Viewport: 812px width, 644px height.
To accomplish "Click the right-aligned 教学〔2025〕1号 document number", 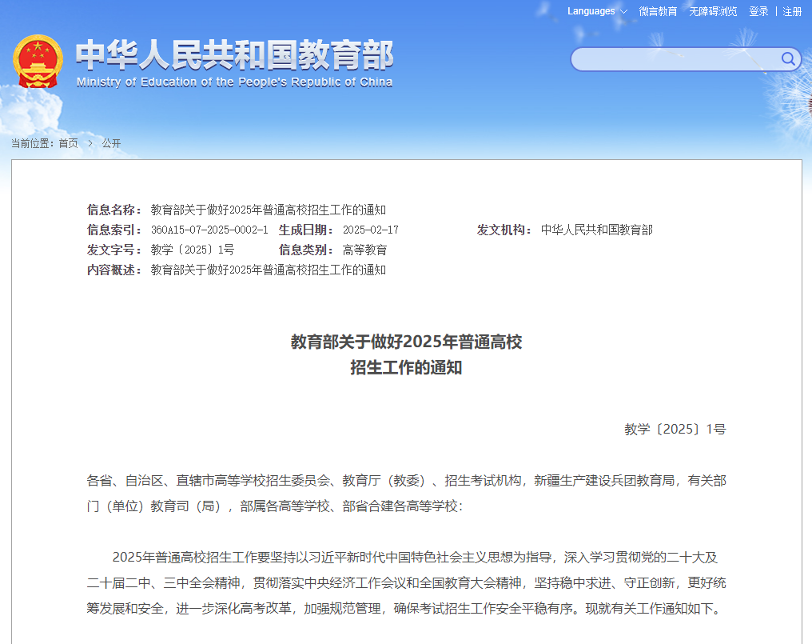I will pyautogui.click(x=675, y=430).
